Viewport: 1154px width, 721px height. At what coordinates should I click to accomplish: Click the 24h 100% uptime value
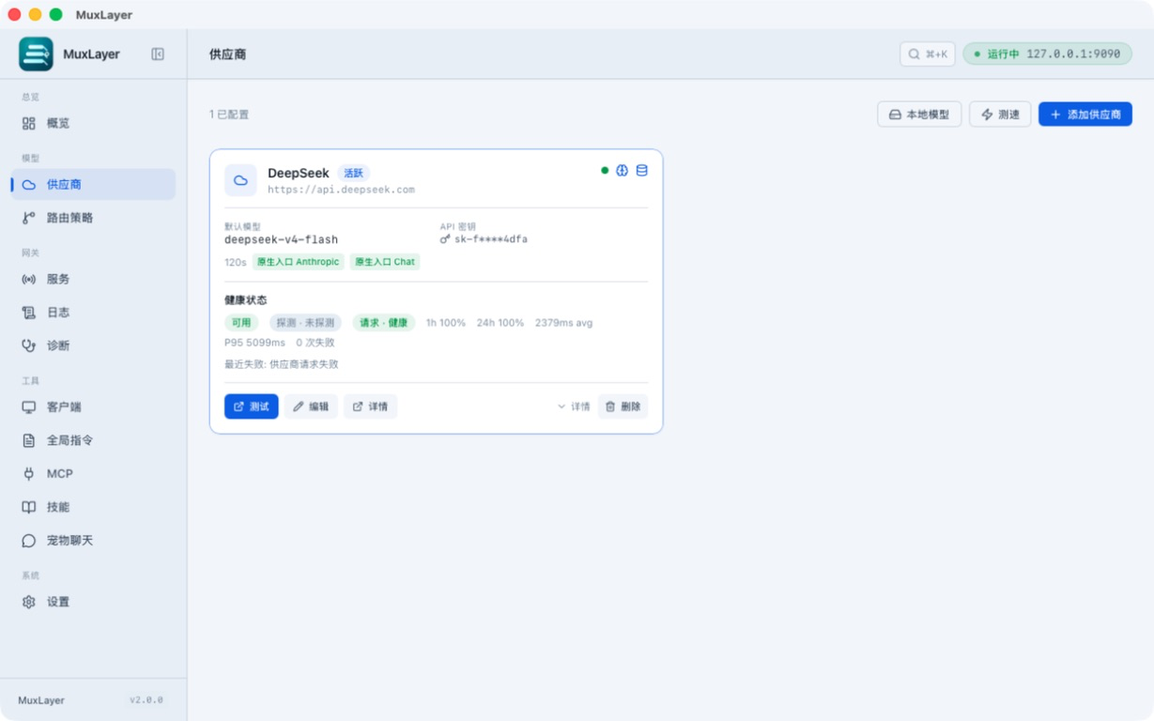pyautogui.click(x=500, y=323)
